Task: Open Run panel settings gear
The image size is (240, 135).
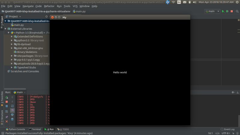Action: click(x=233, y=92)
